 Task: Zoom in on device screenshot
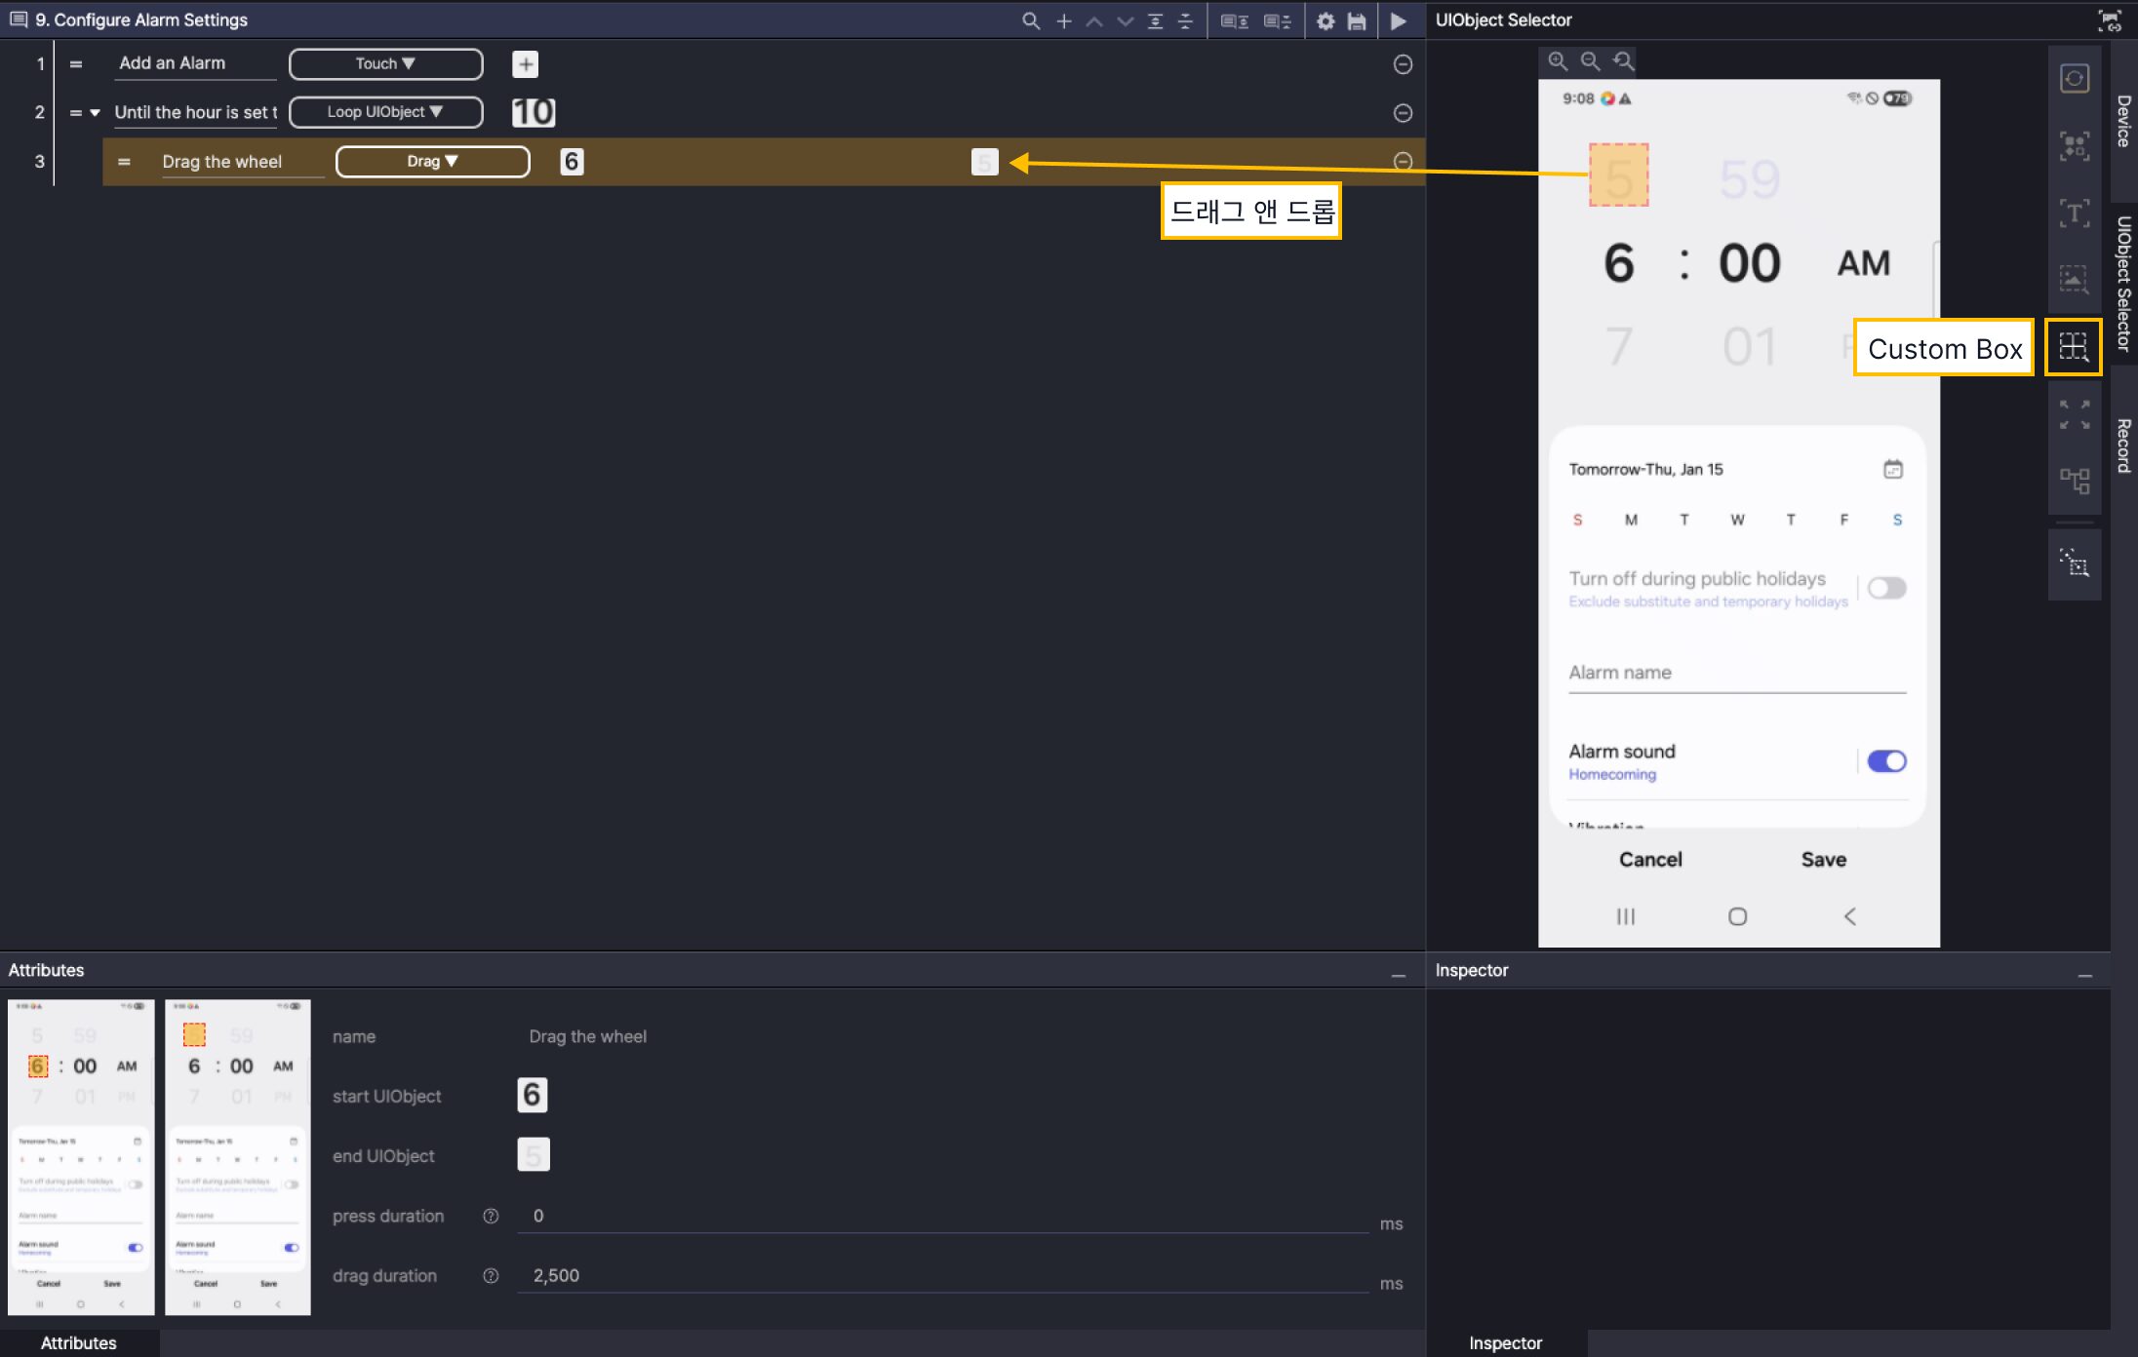1558,61
